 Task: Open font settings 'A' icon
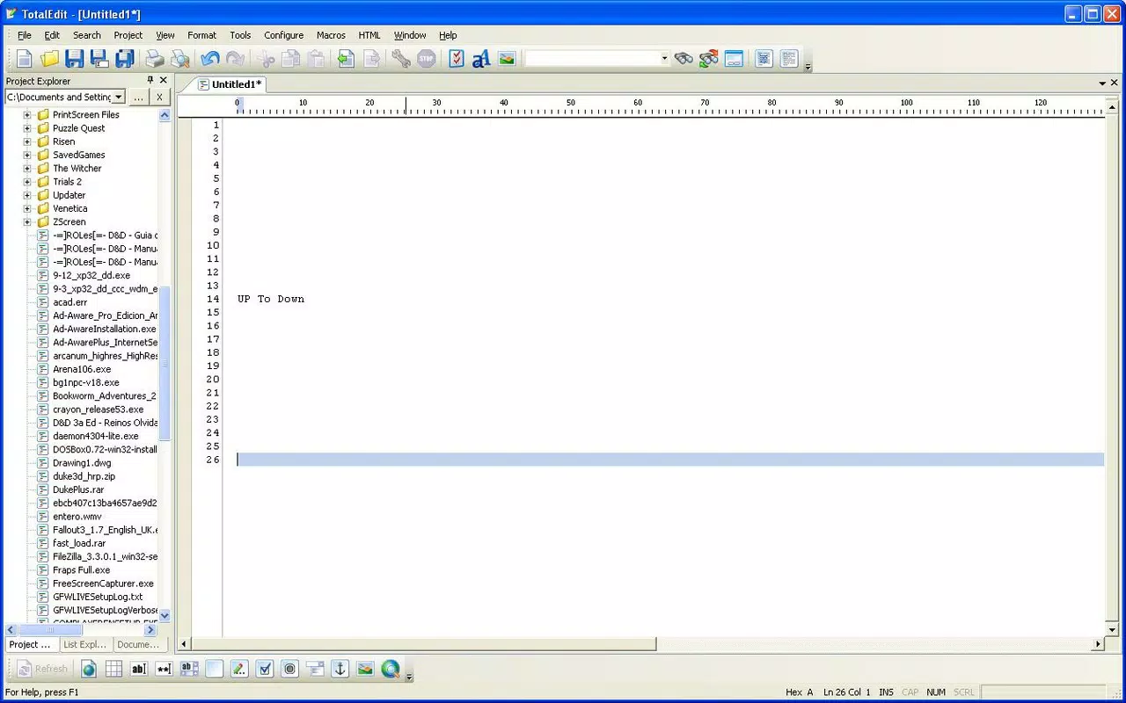[x=481, y=59]
